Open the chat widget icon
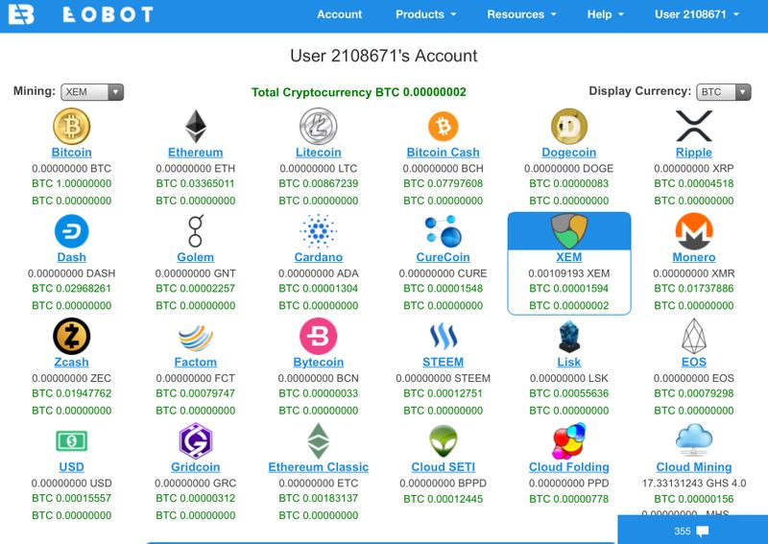 point(703,531)
